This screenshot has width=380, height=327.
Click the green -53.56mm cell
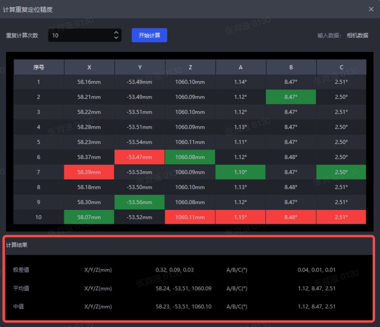pos(140,202)
